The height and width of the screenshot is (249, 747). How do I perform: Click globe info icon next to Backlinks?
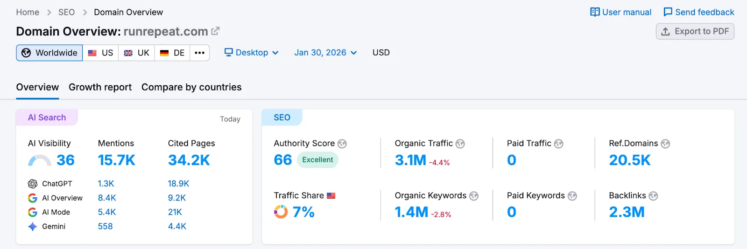click(653, 196)
